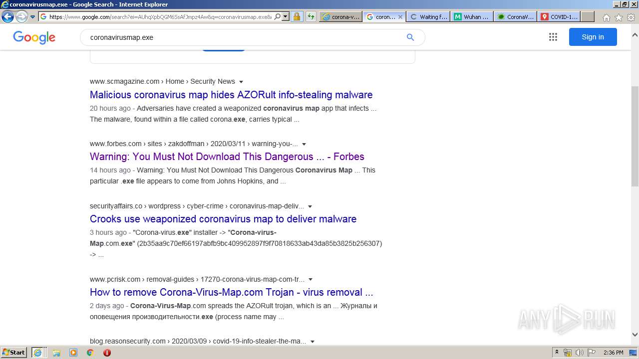Viewport: 639px width, 359px height.
Task: Open pcrisk.com result options dropdown arrow
Action: pos(311,280)
